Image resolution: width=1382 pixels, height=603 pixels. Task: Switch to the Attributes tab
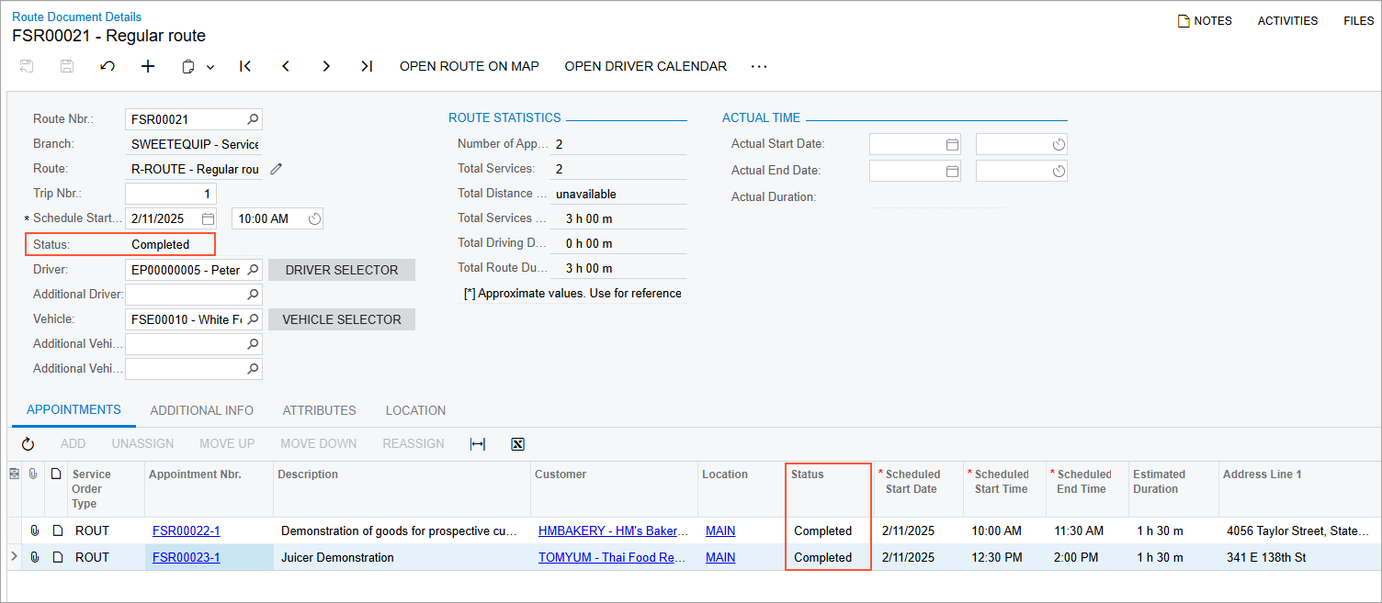tap(319, 410)
